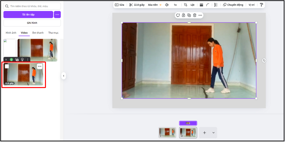
Task: Click the rotate handle beside the video
Action: (264, 61)
